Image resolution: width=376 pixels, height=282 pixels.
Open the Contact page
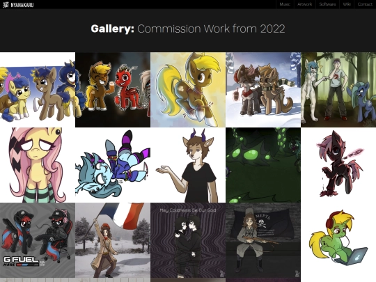pyautogui.click(x=365, y=4)
